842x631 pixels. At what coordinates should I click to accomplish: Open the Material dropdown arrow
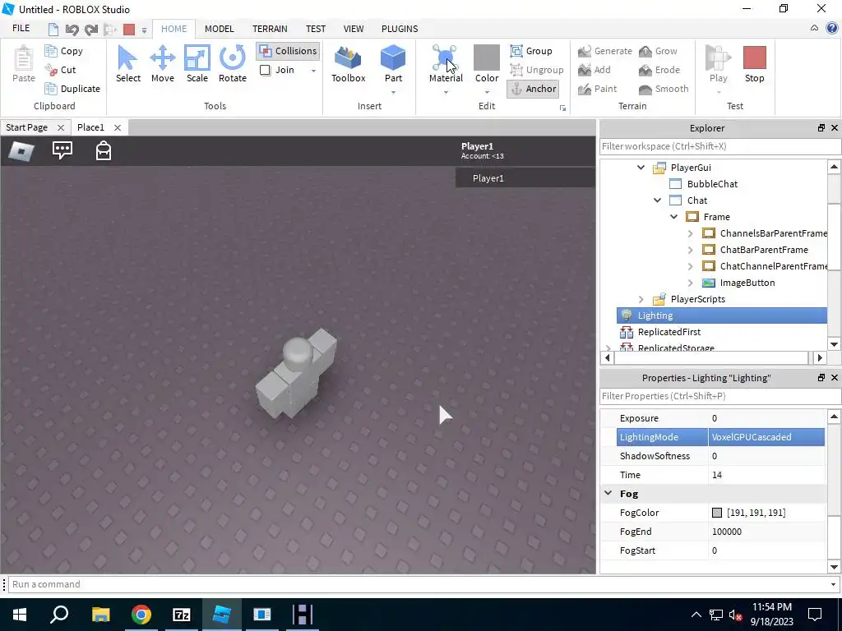[x=446, y=92]
